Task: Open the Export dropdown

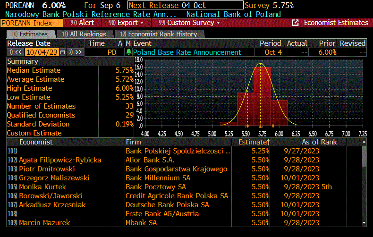Action: coord(127,23)
